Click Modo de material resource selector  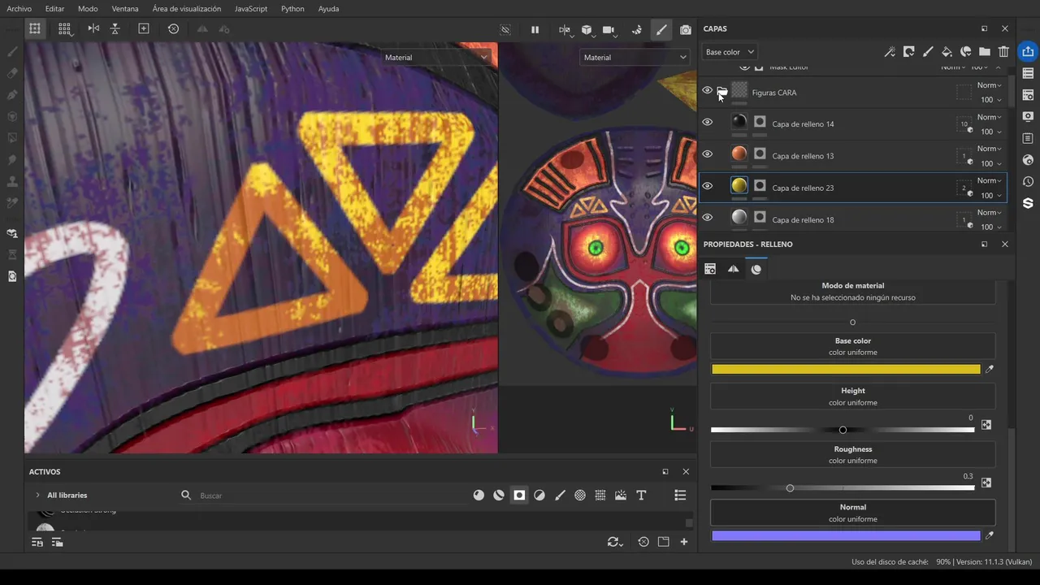click(x=852, y=292)
